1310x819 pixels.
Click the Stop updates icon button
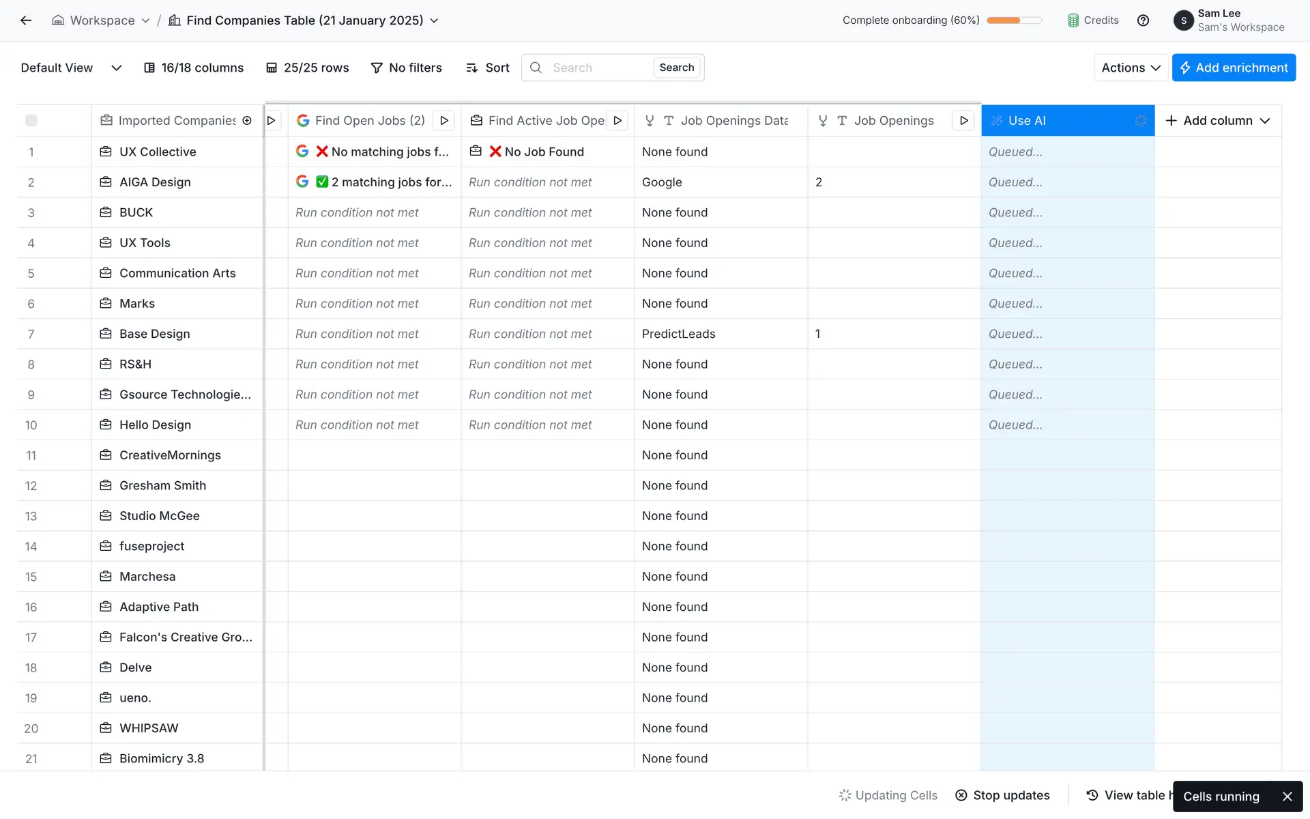961,795
